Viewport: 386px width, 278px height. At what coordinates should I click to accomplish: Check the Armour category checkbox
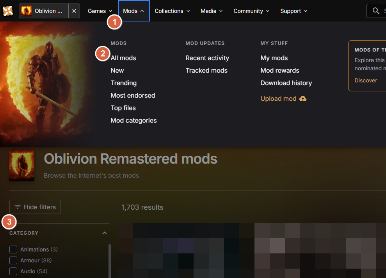13,260
